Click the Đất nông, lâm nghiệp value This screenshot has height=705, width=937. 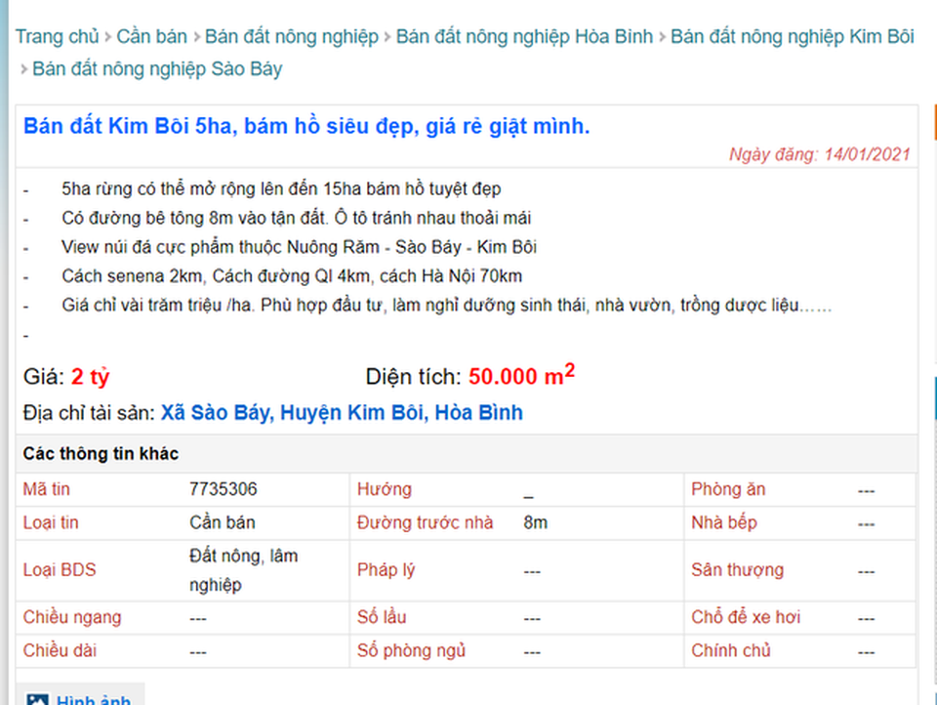[x=244, y=570]
